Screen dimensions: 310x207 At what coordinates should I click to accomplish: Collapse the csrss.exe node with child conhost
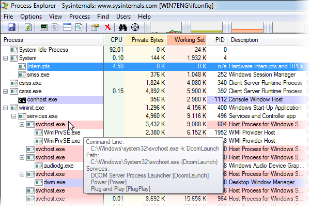point(5,91)
